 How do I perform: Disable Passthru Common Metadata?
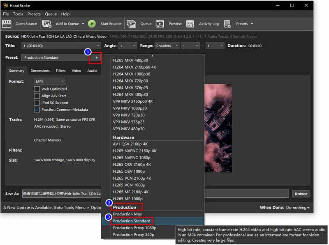pyautogui.click(x=36, y=110)
